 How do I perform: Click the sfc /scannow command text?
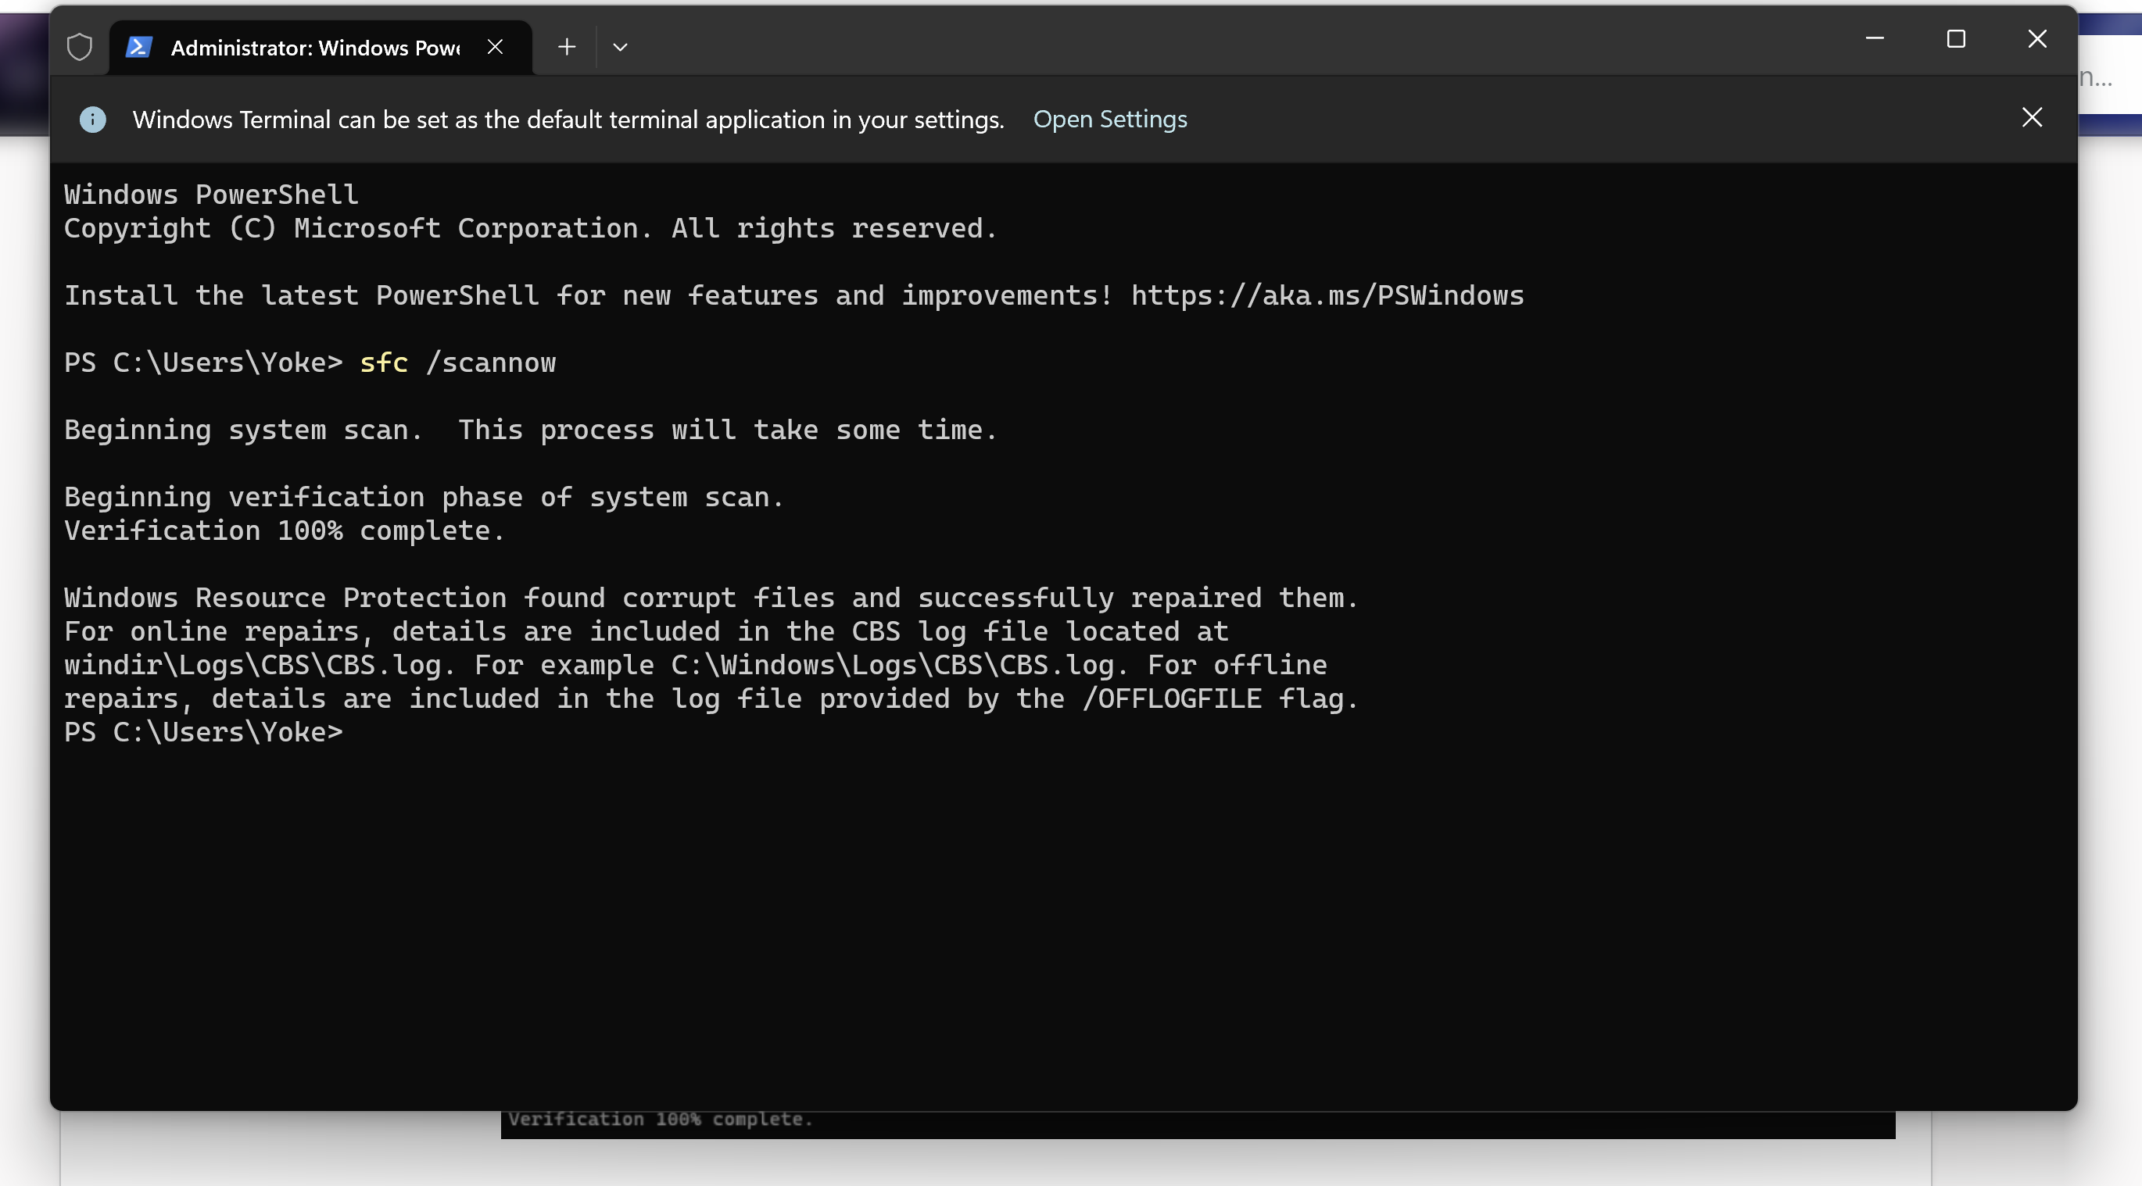[x=457, y=363]
